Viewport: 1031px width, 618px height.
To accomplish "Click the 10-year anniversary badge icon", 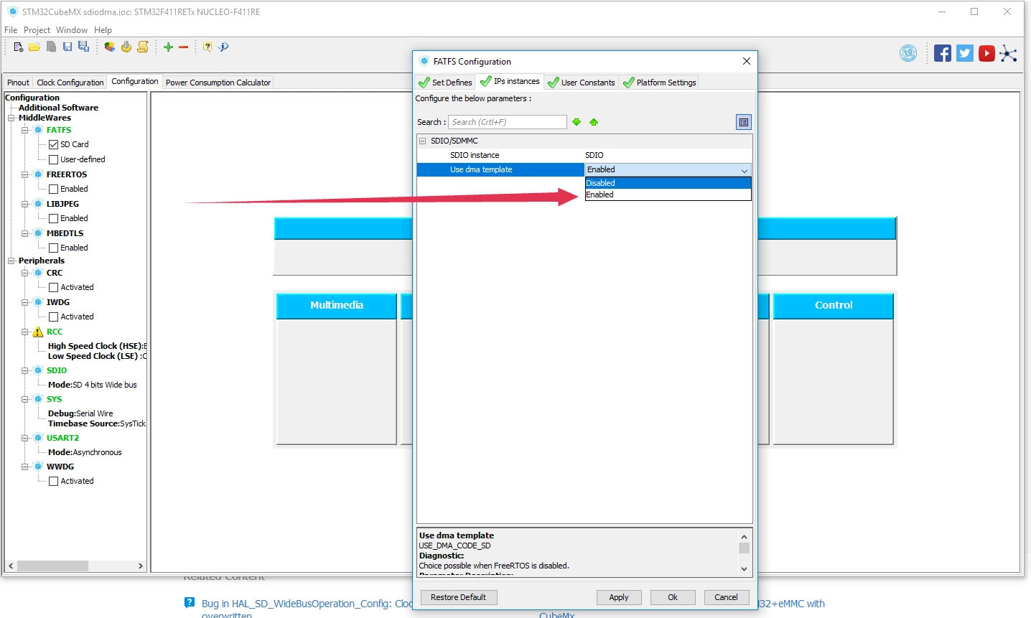I will (908, 53).
